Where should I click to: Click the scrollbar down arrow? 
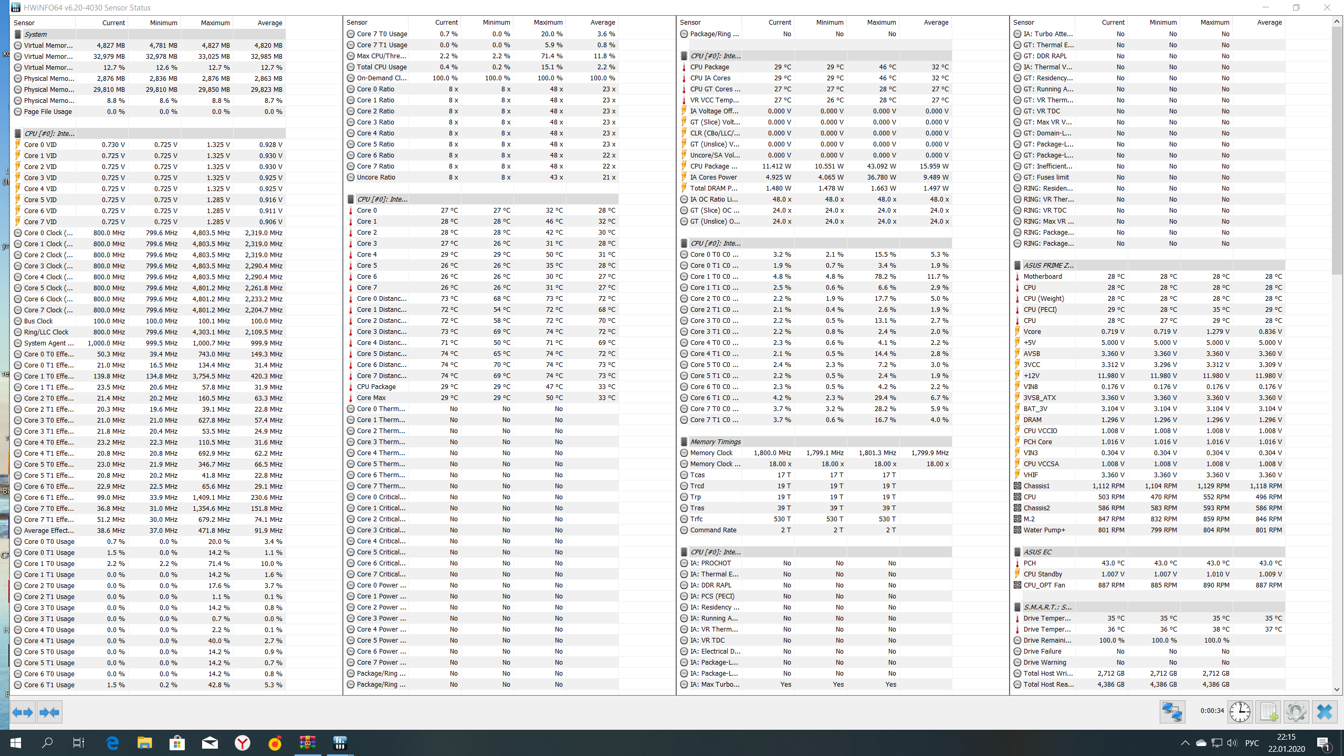click(1337, 689)
